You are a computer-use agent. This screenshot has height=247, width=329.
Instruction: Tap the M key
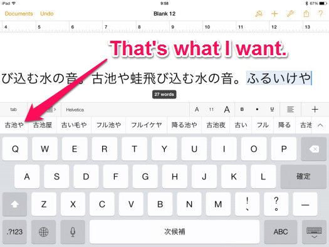click(218, 204)
